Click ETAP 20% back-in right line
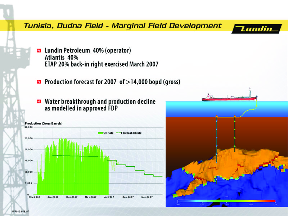The width and height of the screenshot is (288, 216). (x=102, y=64)
